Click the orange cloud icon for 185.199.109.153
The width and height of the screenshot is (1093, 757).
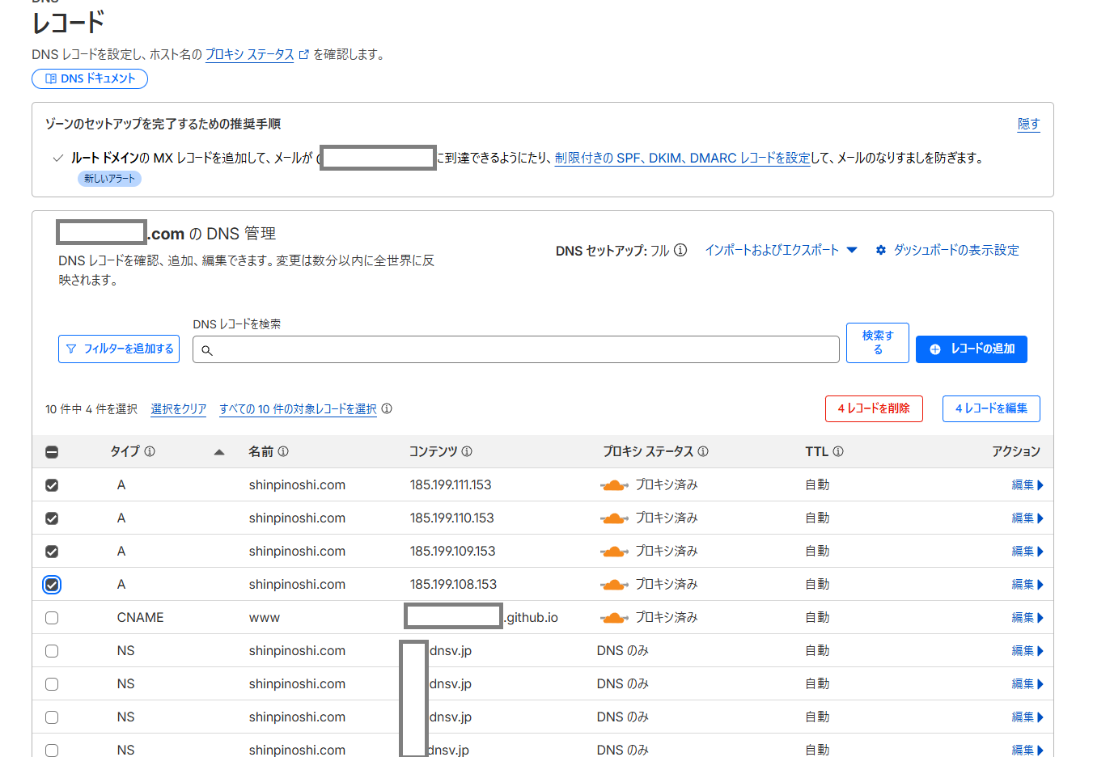[x=614, y=552]
